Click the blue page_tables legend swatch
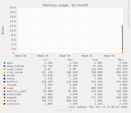This screenshot has width=131, height=113. (4, 66)
